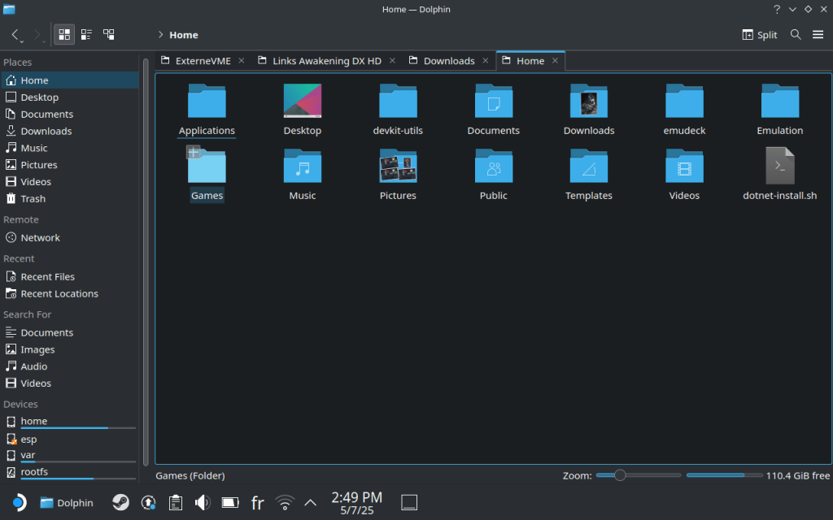The width and height of the screenshot is (833, 520).
Task: Switch to Details view mode
Action: tap(108, 35)
